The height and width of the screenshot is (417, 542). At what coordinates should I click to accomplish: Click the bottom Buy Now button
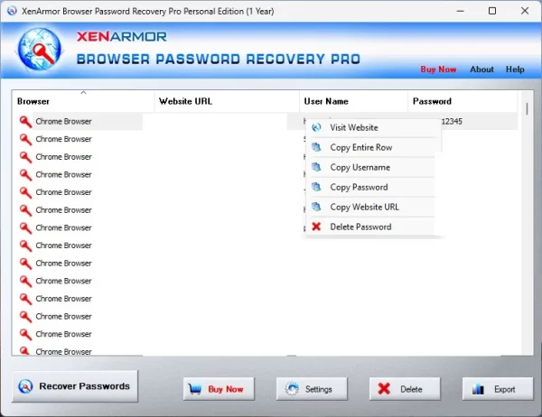pyautogui.click(x=219, y=389)
